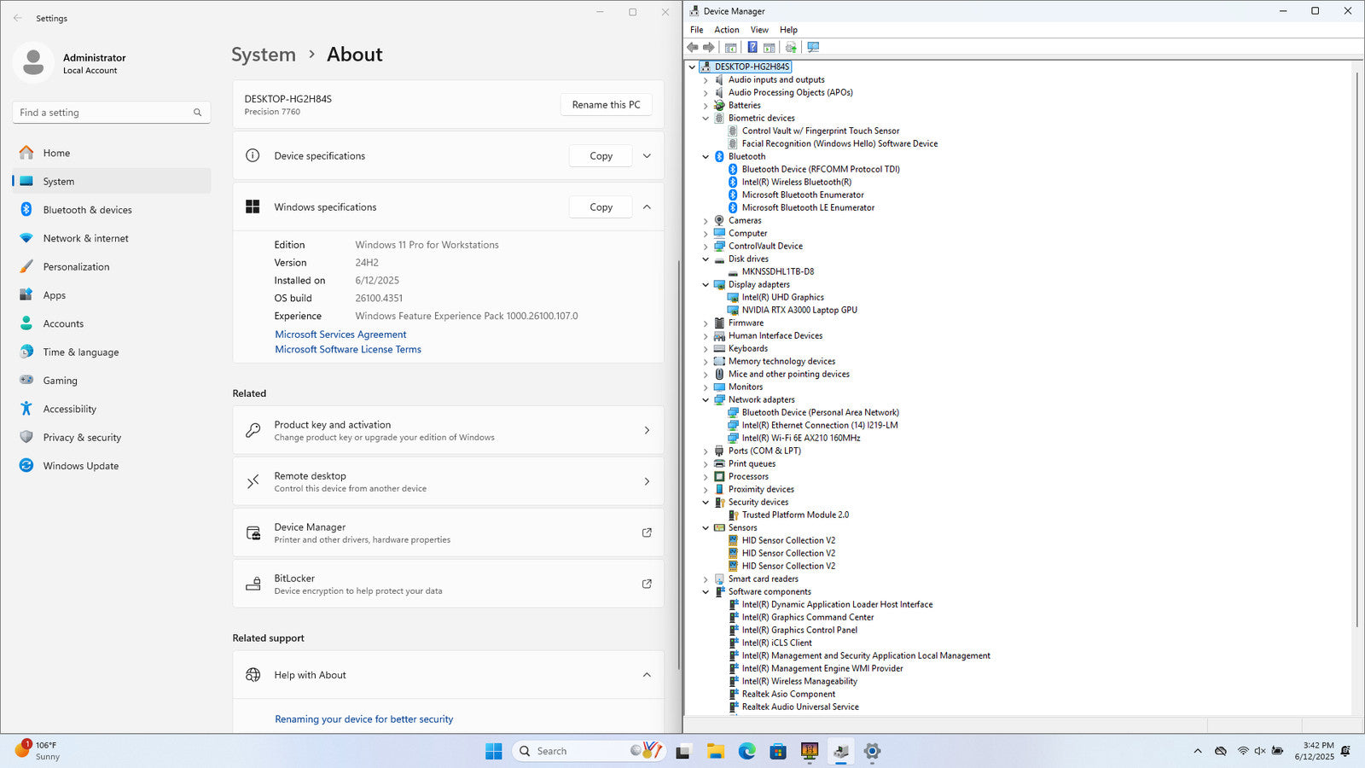
Task: Open Microsoft Edge from the taskbar
Action: 746,751
